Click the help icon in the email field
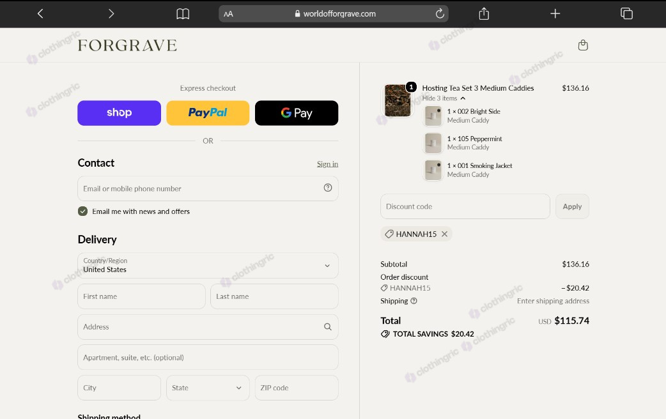The width and height of the screenshot is (666, 419). tap(327, 188)
